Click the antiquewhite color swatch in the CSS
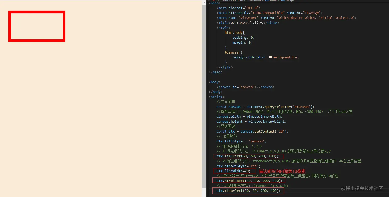Viewport: 389px width, 197px height. (271, 57)
